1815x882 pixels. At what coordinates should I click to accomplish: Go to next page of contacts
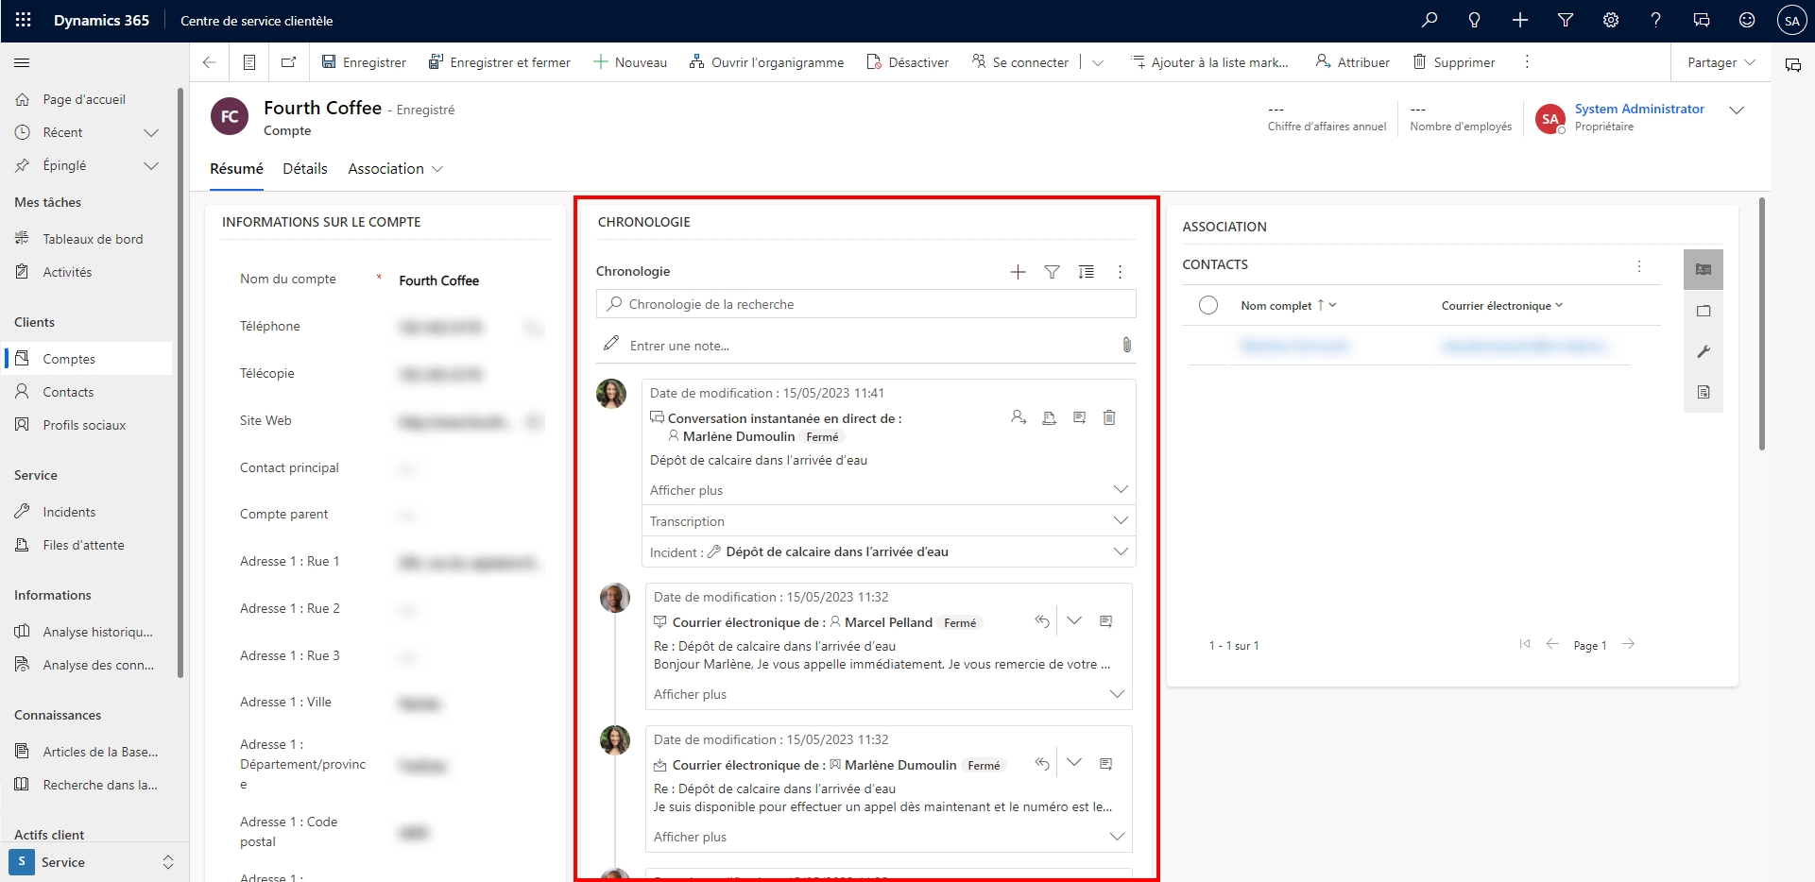(1628, 644)
